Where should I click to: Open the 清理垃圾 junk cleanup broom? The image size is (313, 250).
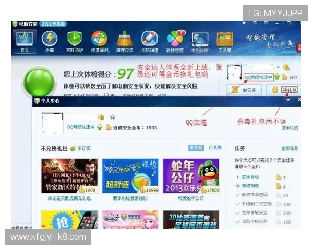(x=125, y=42)
